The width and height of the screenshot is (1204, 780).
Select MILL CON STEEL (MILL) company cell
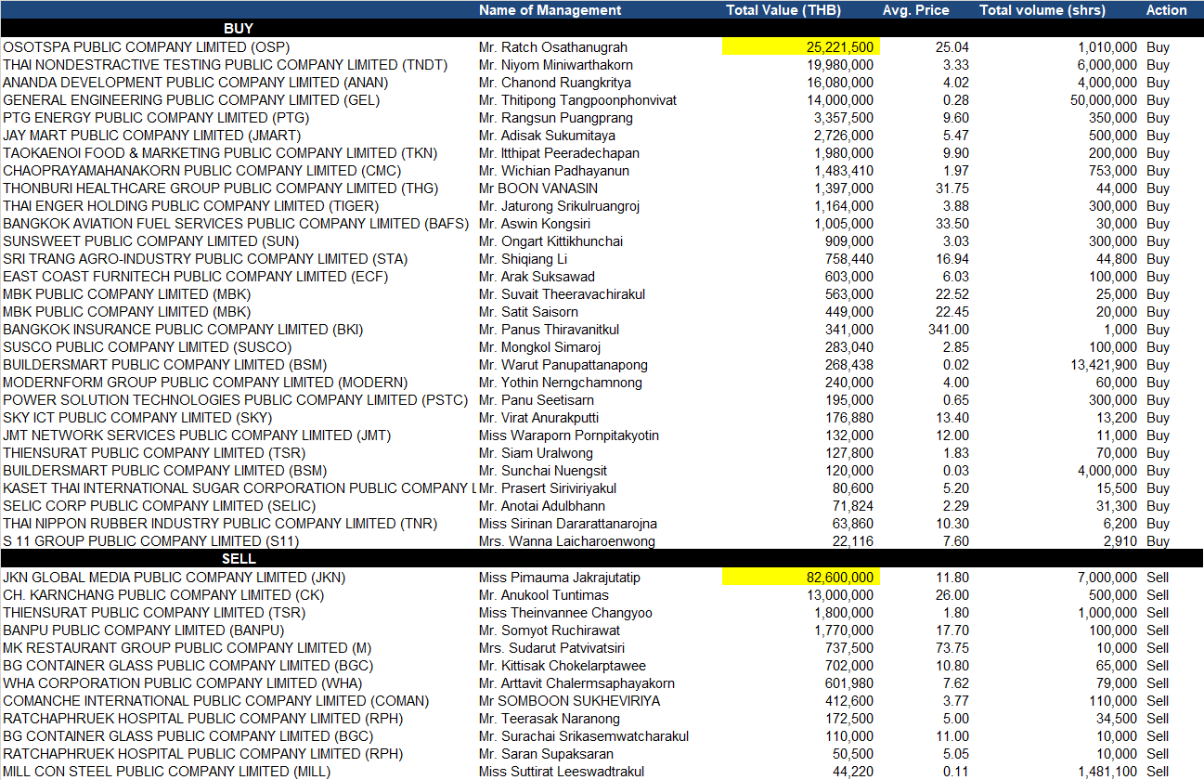(x=166, y=772)
